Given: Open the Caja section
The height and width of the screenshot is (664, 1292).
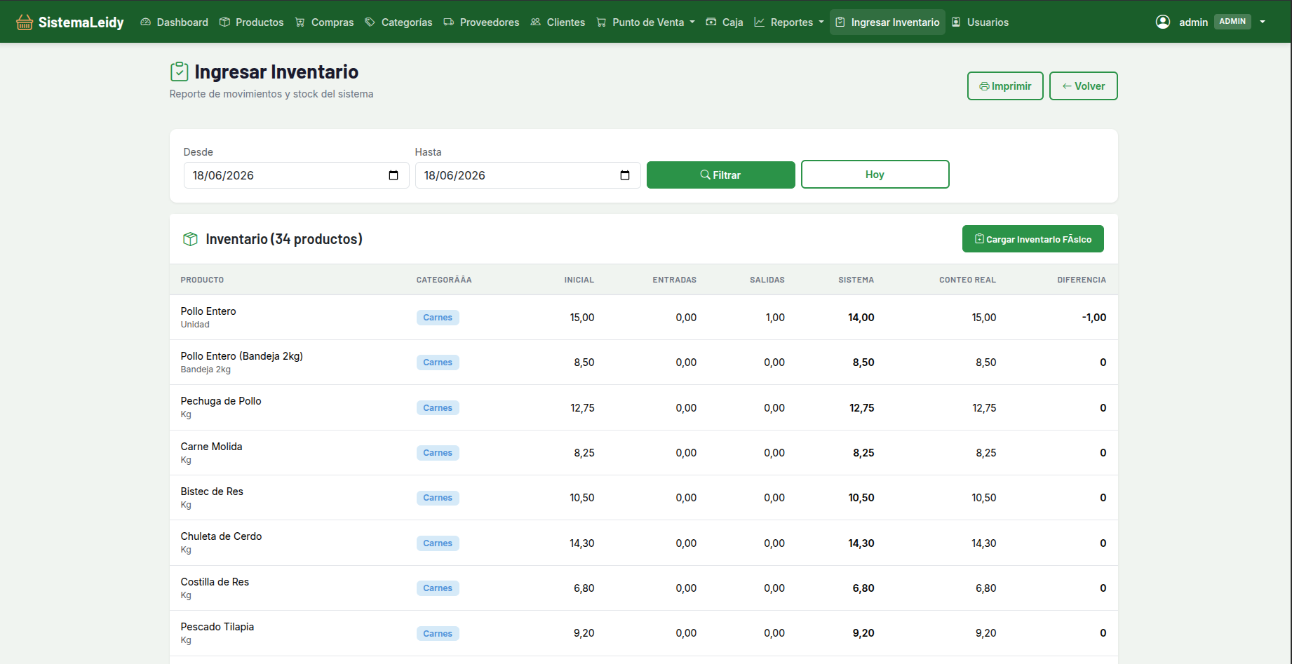Looking at the screenshot, I should (x=725, y=22).
